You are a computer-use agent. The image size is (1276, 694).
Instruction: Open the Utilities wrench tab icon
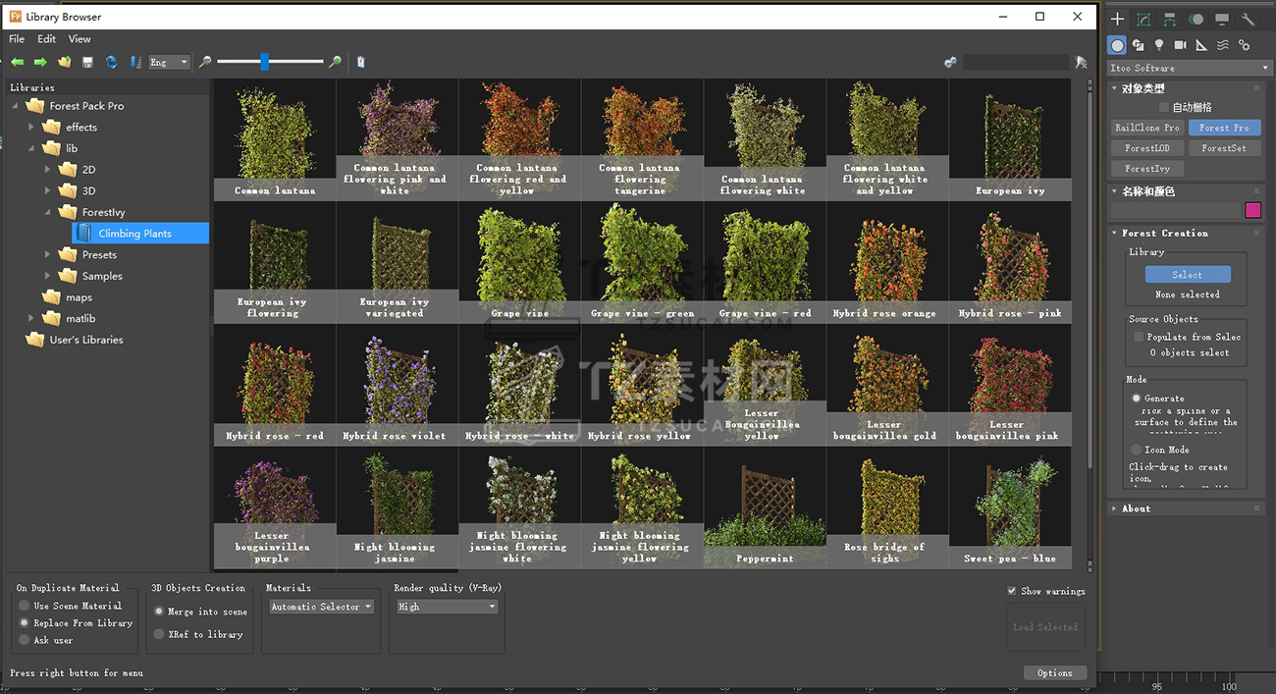tap(1248, 19)
